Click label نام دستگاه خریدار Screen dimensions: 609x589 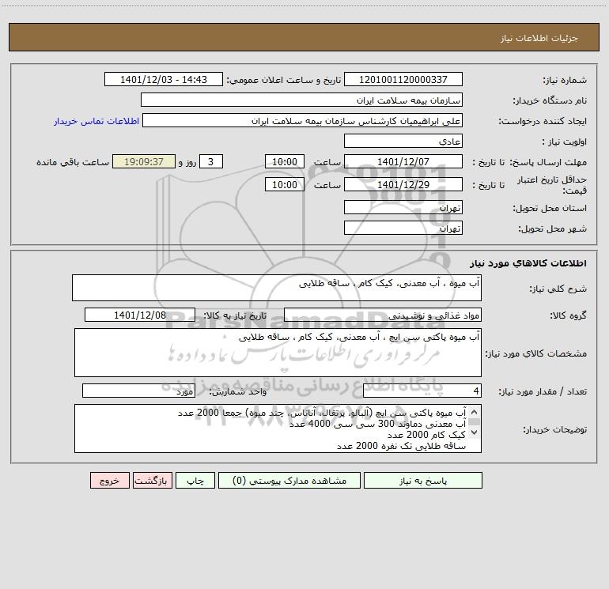pos(550,101)
